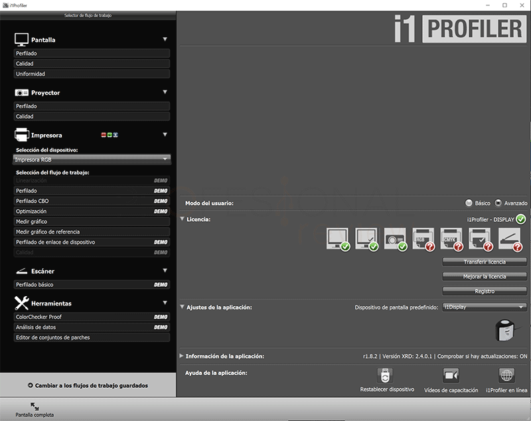Click the arrow icon beside Cambiar a los flujos
This screenshot has height=421, width=531.
[x=30, y=385]
